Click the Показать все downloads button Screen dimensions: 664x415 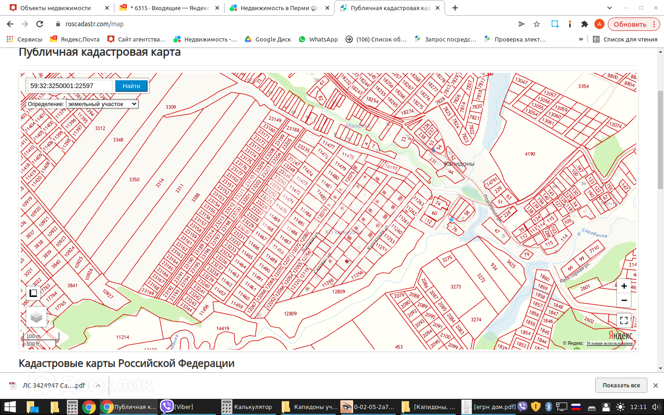coord(621,385)
